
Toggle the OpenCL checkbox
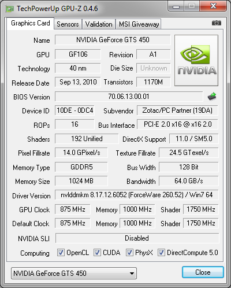pyautogui.click(x=61, y=253)
